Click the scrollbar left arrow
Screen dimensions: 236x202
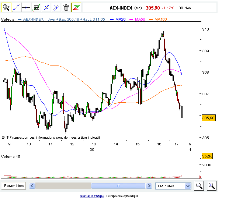[x=32, y=186]
